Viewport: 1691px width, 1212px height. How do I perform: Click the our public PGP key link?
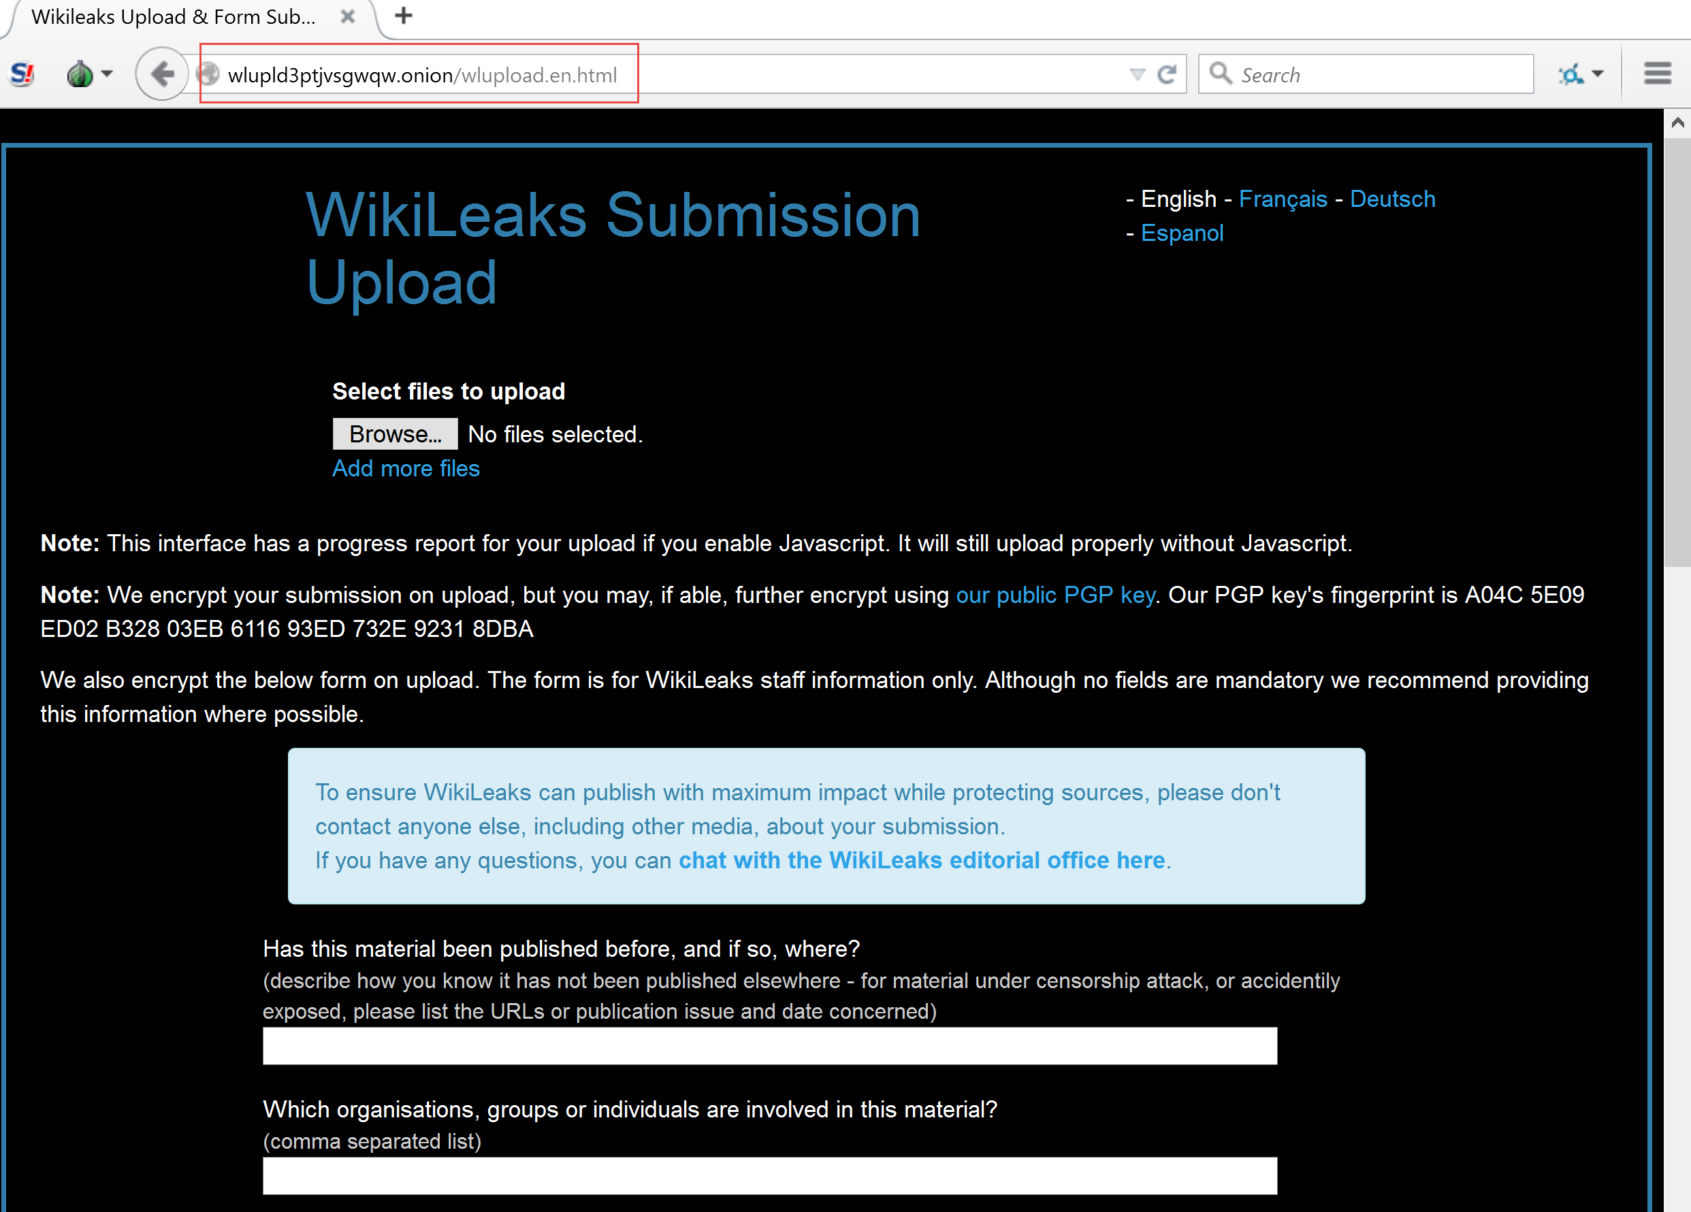coord(1050,594)
